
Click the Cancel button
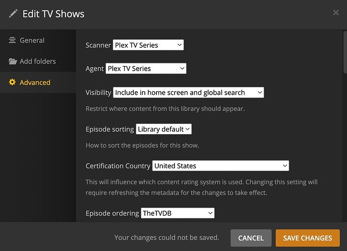pos(251,238)
